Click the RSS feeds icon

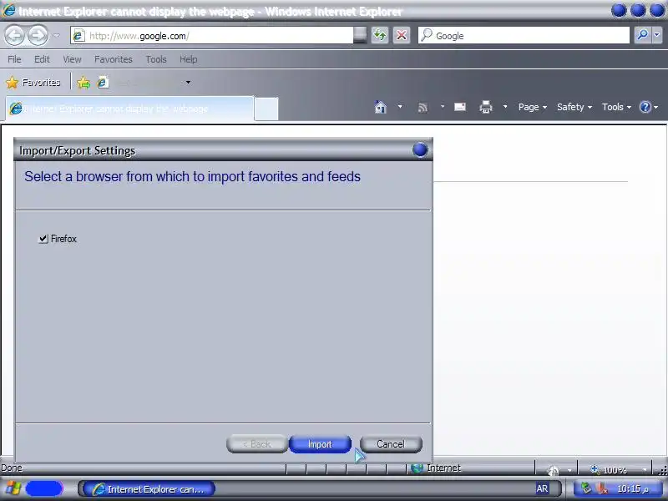[x=423, y=108]
